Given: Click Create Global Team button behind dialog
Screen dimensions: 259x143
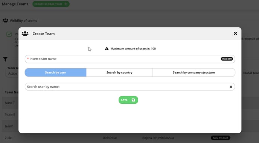Looking at the screenshot, I should point(51,4).
